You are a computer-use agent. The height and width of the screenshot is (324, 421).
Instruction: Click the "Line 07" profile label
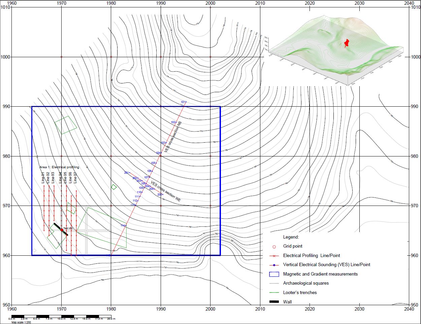tap(75, 178)
